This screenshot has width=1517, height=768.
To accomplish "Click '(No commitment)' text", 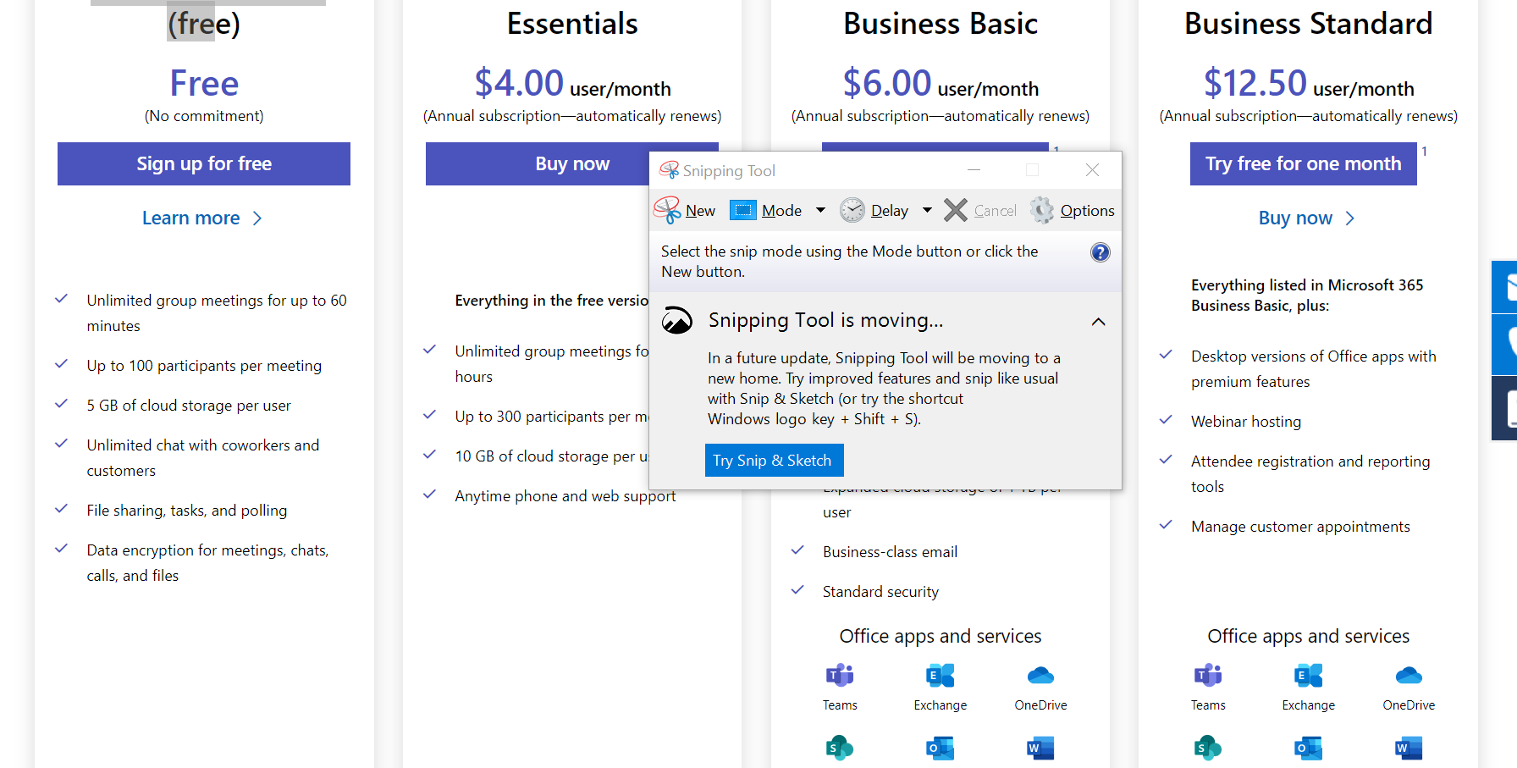I will tap(204, 116).
